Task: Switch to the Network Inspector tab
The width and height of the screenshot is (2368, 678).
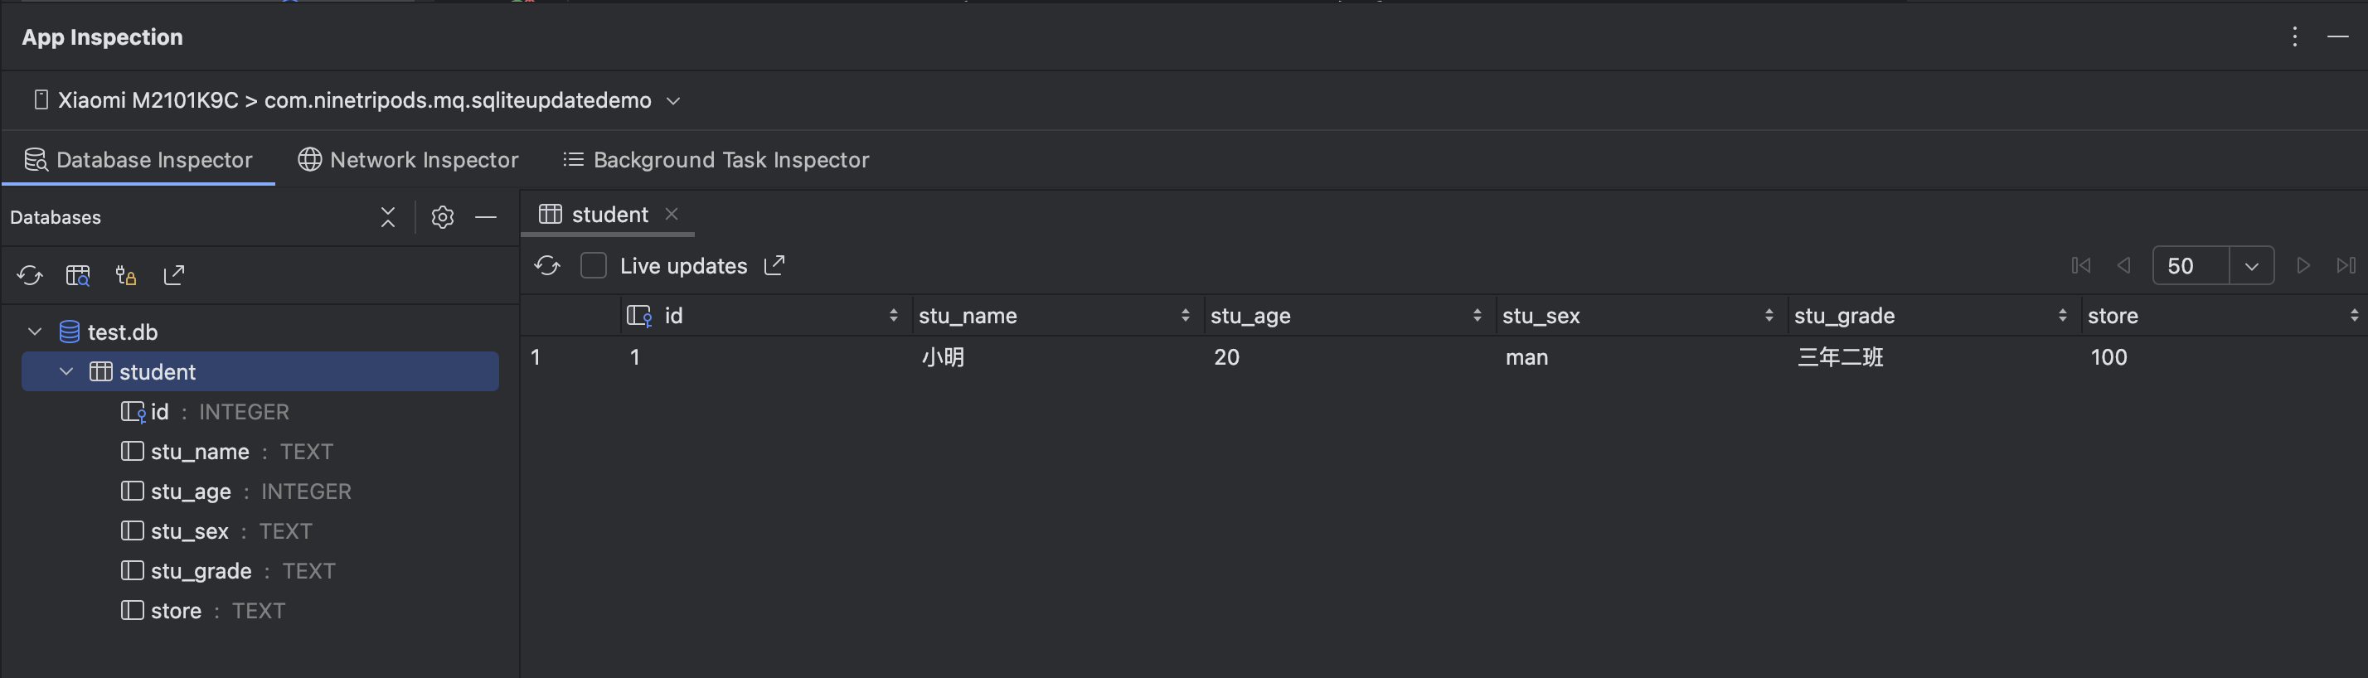Action: 408,160
